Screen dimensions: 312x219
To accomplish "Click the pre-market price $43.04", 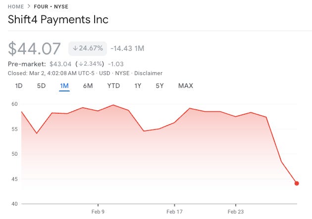I will coord(60,64).
